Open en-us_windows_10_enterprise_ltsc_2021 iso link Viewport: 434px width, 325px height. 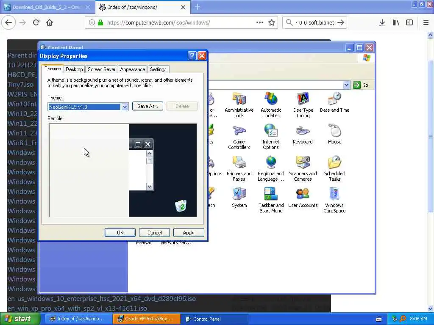(x=102, y=298)
